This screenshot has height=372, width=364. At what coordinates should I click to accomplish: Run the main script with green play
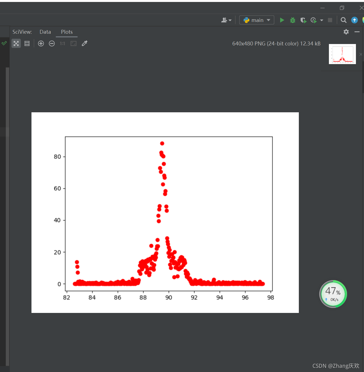[282, 20]
